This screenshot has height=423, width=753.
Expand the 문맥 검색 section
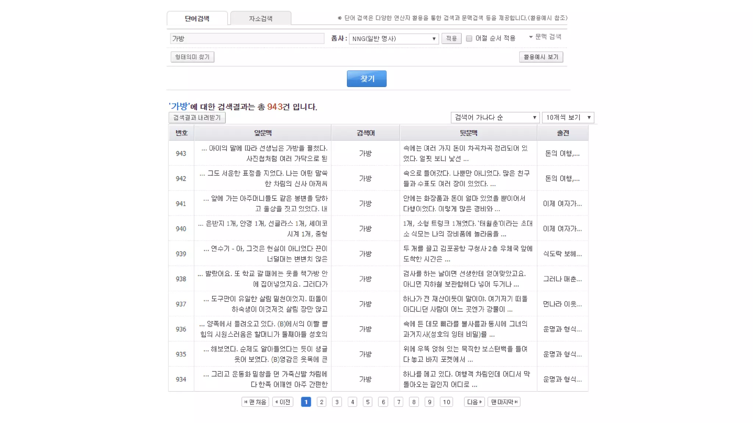coord(545,37)
